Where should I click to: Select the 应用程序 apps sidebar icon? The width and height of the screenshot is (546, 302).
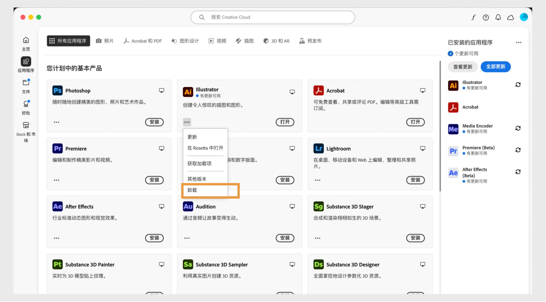click(x=26, y=61)
